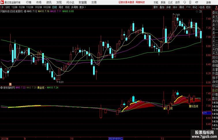Click the 2023/10/31 date marker
Viewport: 218px width, 140px height.
click(116, 139)
